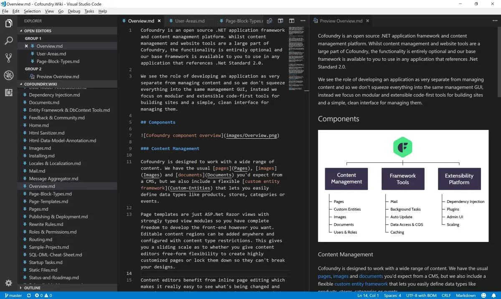This screenshot has width=501, height=299.
Task: Split the editor with the split icon
Action: [291, 21]
